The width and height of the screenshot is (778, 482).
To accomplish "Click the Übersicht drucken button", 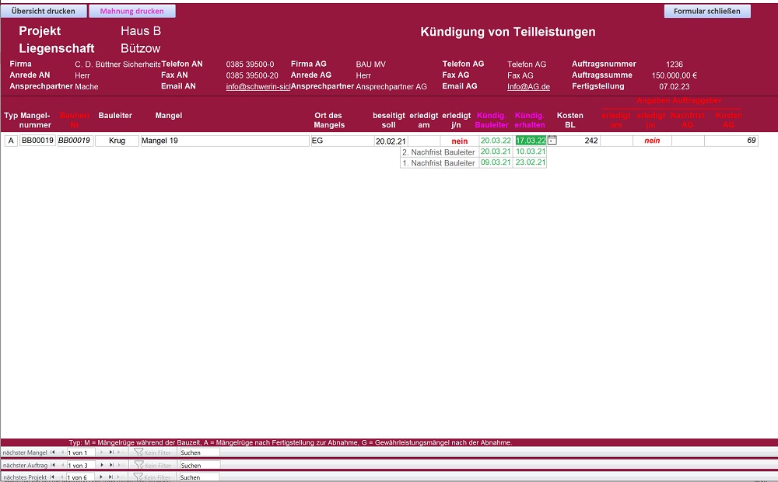I will pos(44,11).
